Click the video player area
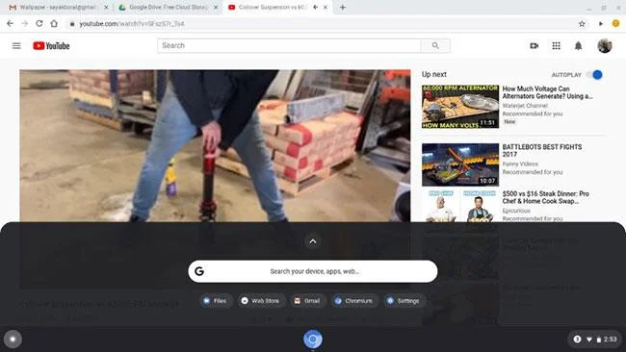This screenshot has height=352, width=626. point(215,145)
